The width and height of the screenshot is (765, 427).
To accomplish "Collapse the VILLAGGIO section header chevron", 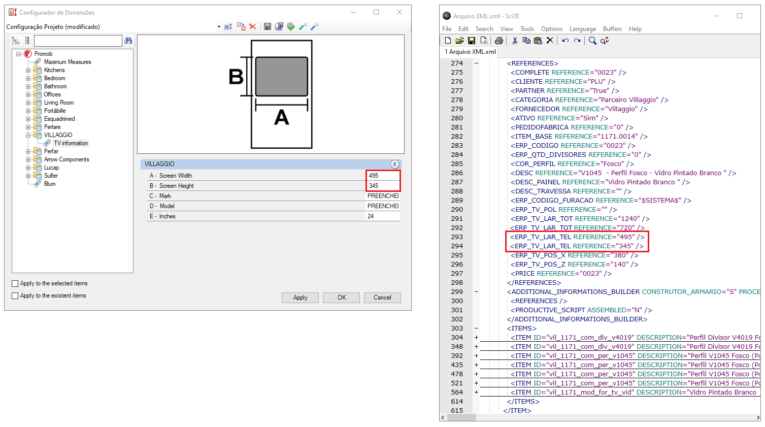I will coord(394,164).
